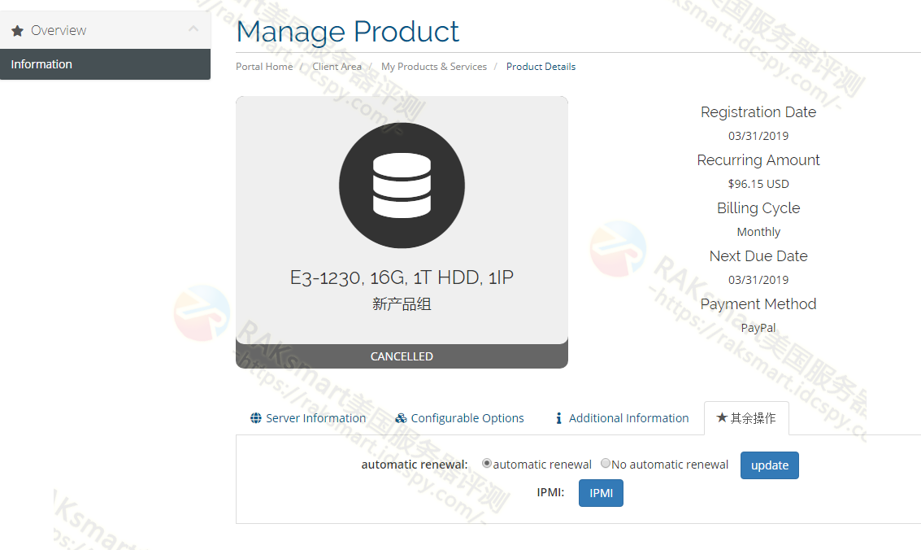Click the Monthly billing cycle value

(758, 232)
